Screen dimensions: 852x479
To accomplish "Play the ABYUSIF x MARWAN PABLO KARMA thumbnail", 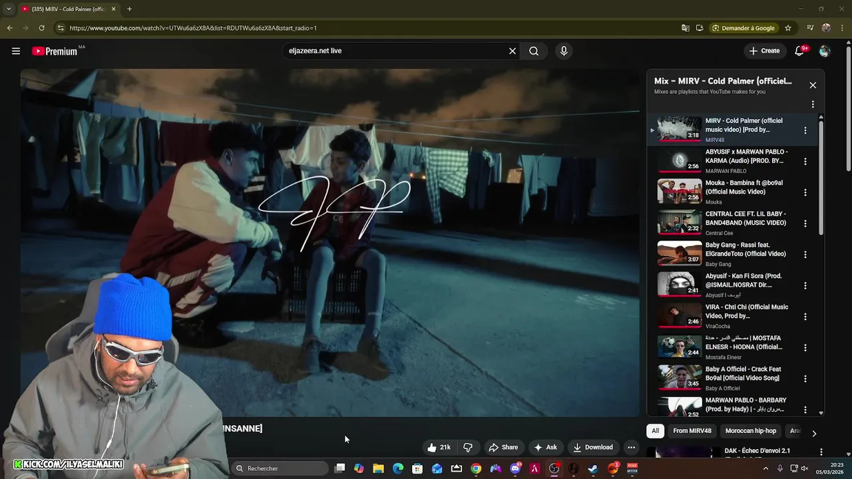I will (680, 160).
